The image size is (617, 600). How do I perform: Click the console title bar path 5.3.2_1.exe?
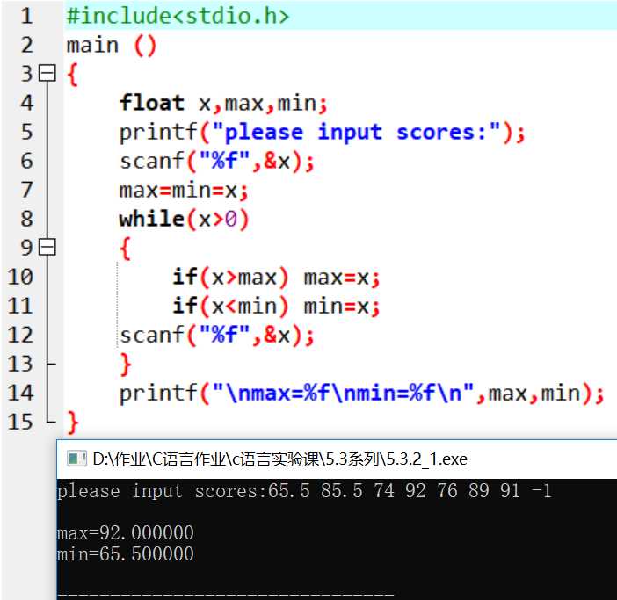pos(279,459)
